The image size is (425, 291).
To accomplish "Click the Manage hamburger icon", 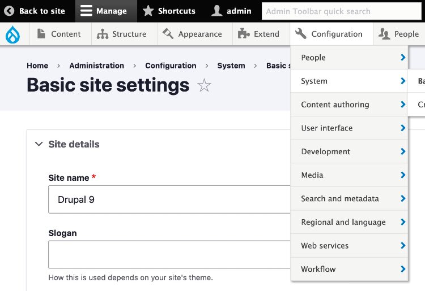I will point(86,11).
